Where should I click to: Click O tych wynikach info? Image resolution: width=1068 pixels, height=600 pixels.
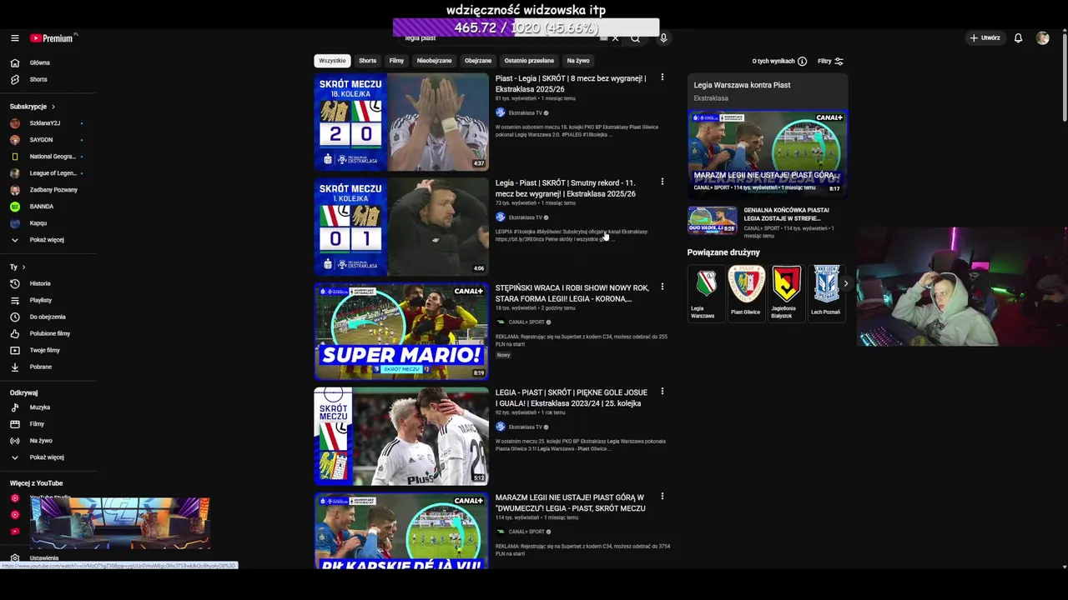coord(779,62)
